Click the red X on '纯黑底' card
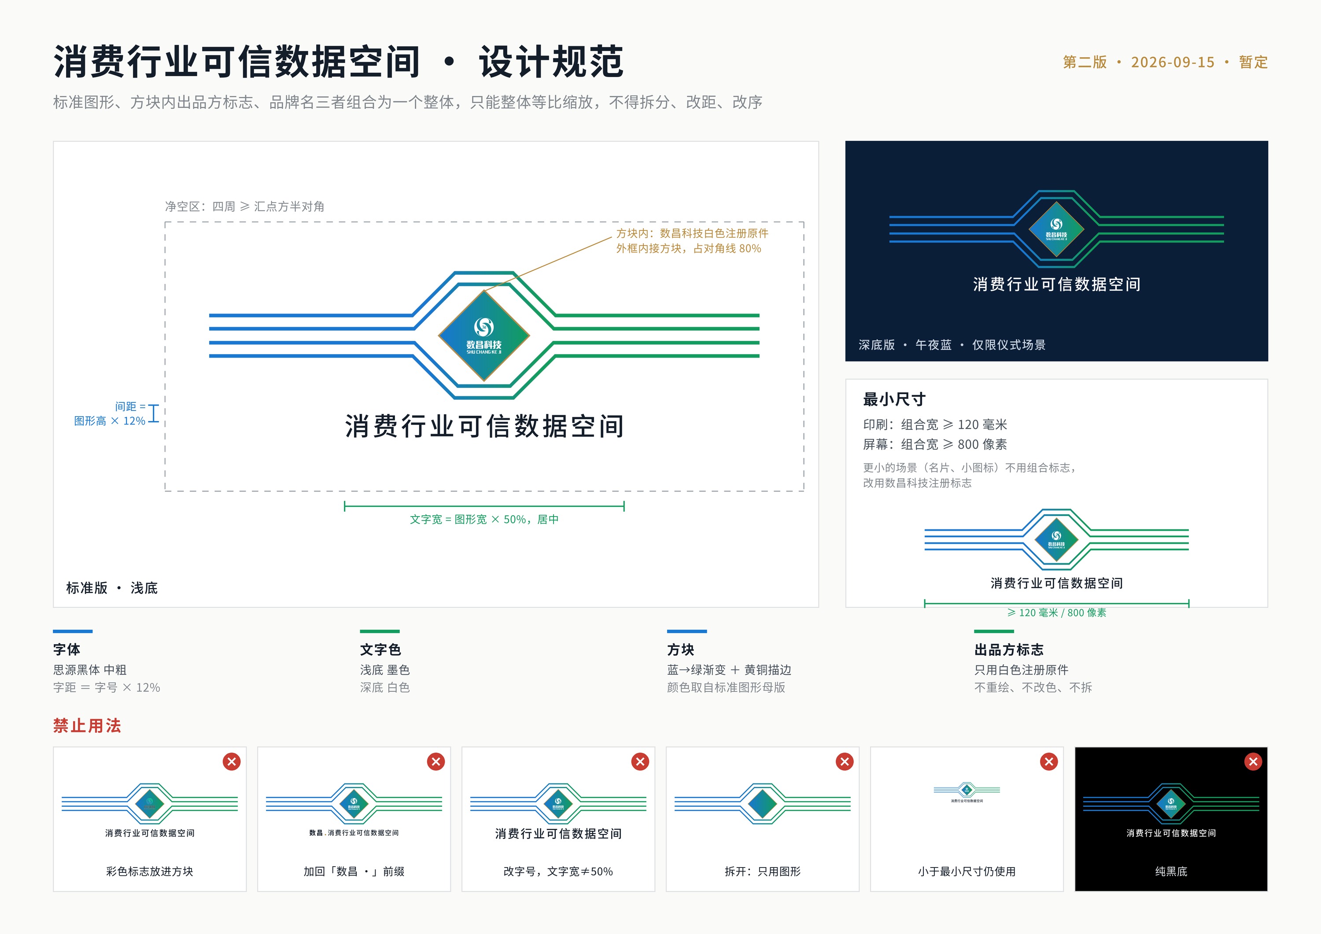The image size is (1321, 934). 1253,761
